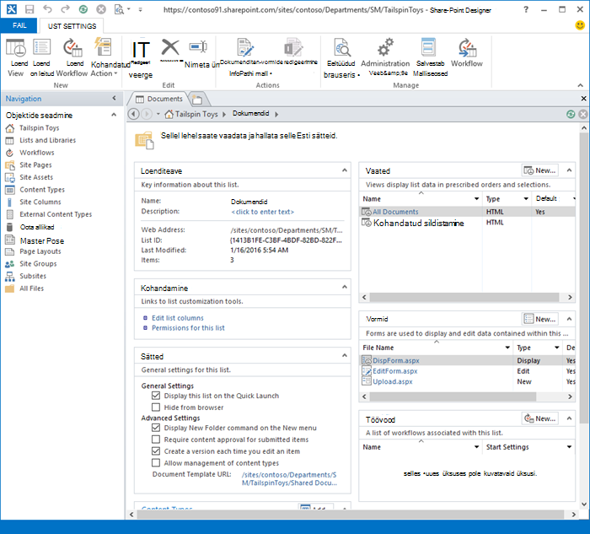This screenshot has width=590, height=534.
Task: Open Workflows in Navigation
Action: pos(37,153)
